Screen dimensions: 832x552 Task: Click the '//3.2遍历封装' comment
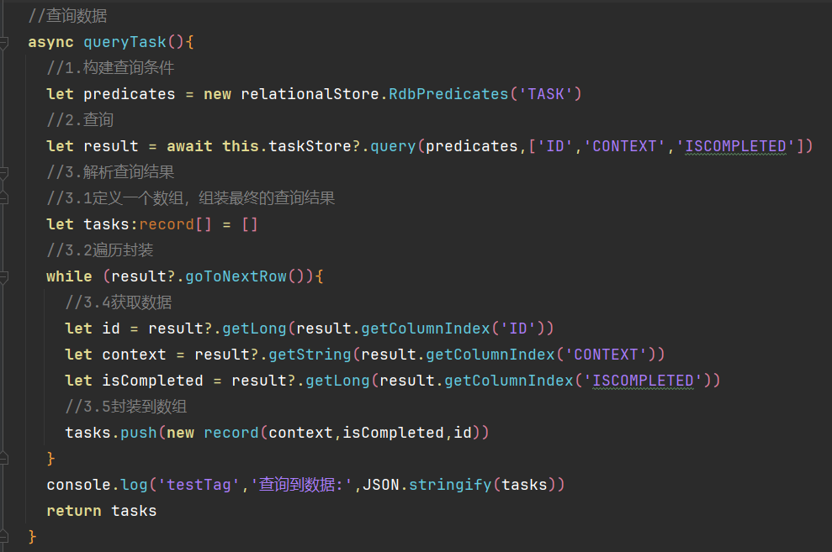point(100,250)
